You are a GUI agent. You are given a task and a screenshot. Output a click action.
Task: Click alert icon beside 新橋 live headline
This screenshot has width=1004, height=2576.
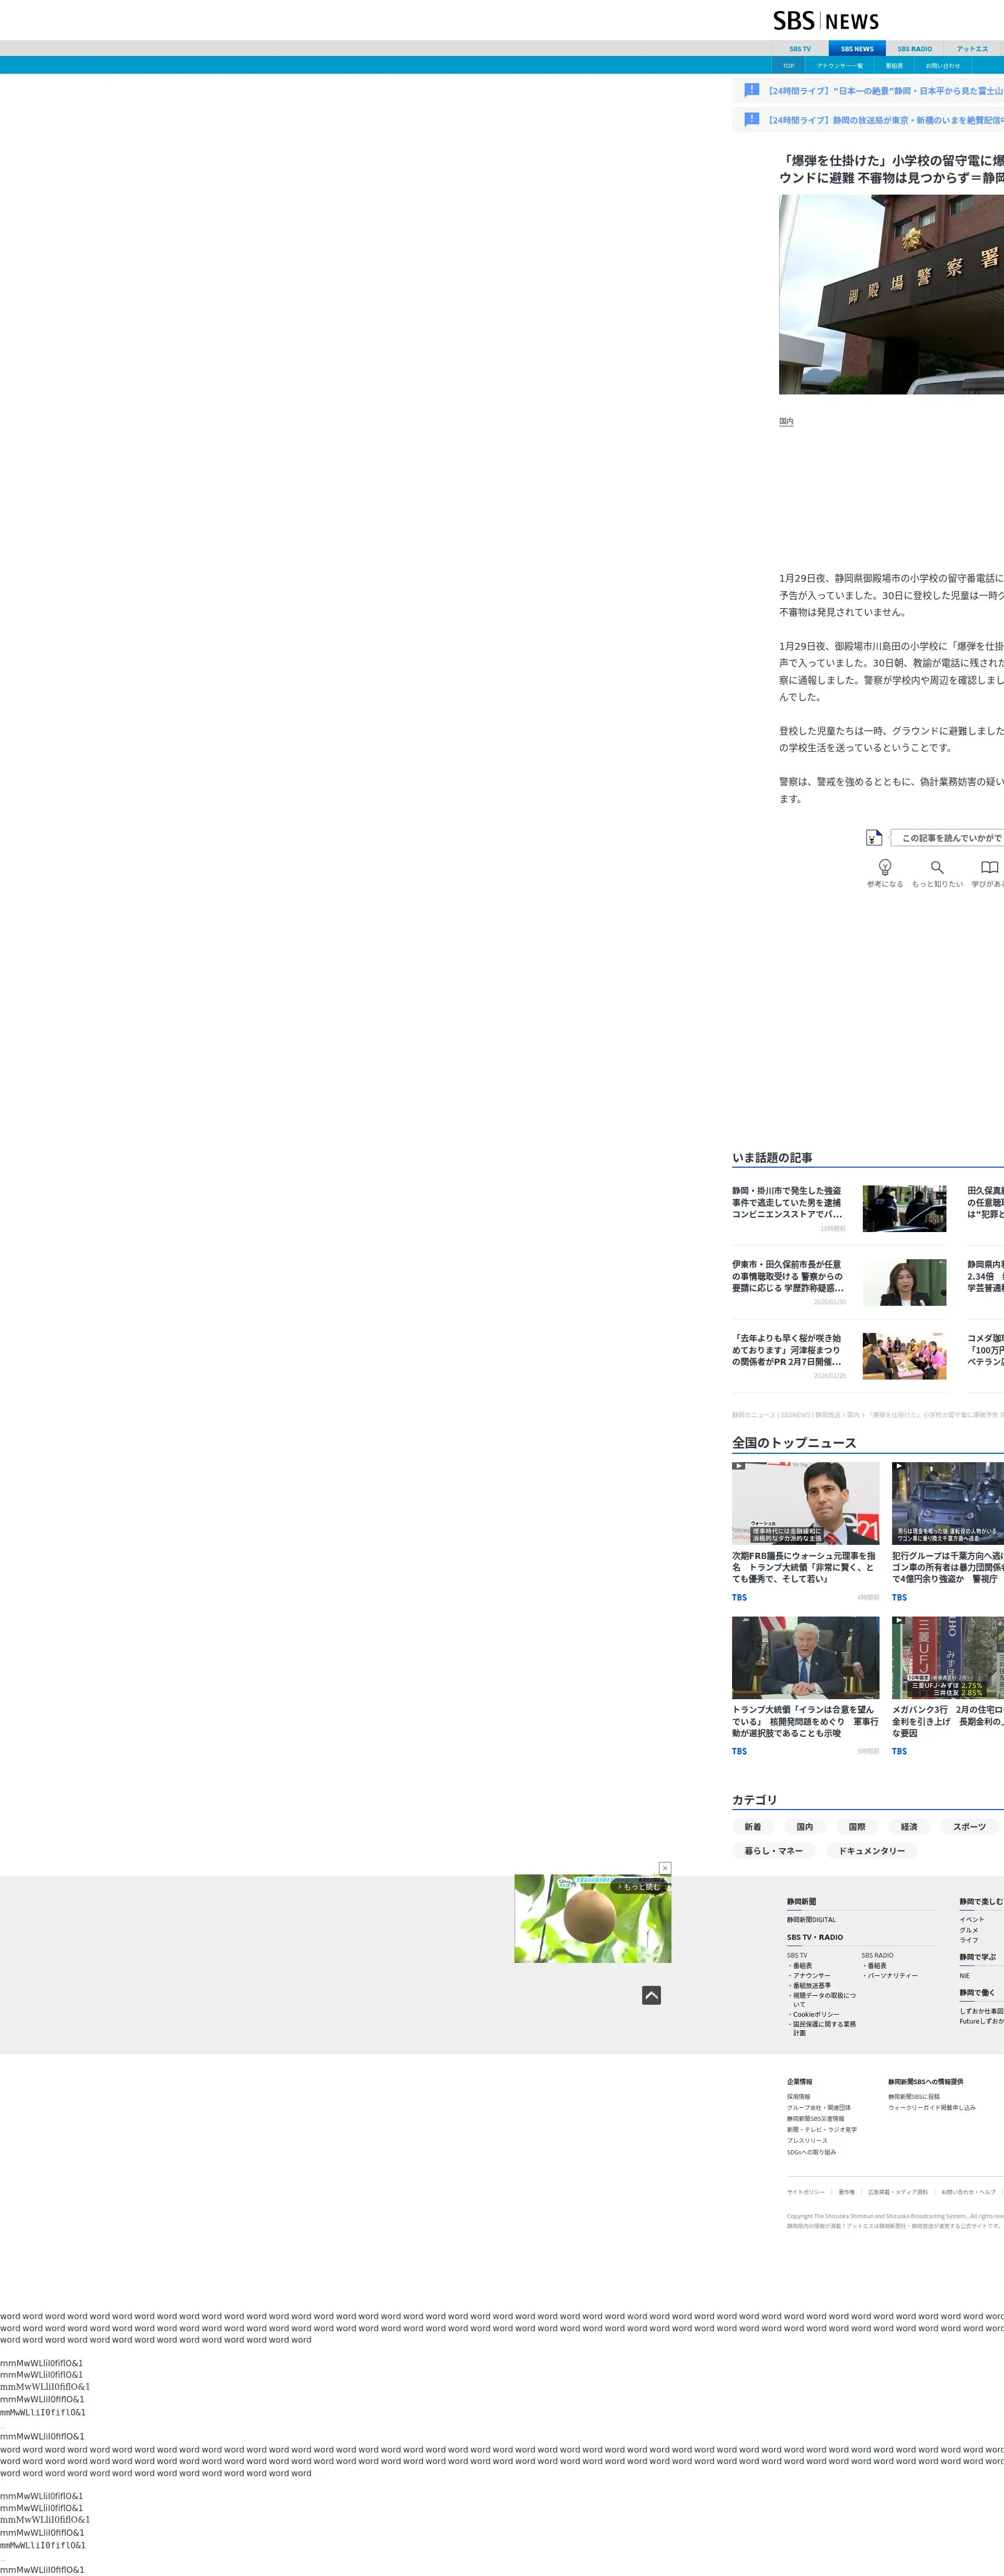tap(752, 119)
